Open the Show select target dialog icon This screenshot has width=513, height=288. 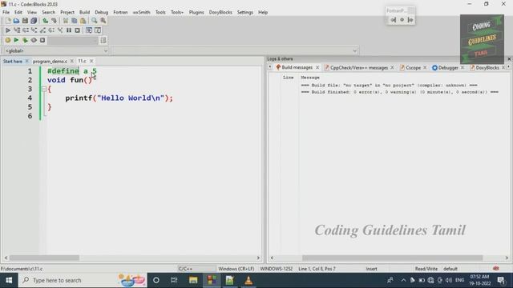point(103,40)
